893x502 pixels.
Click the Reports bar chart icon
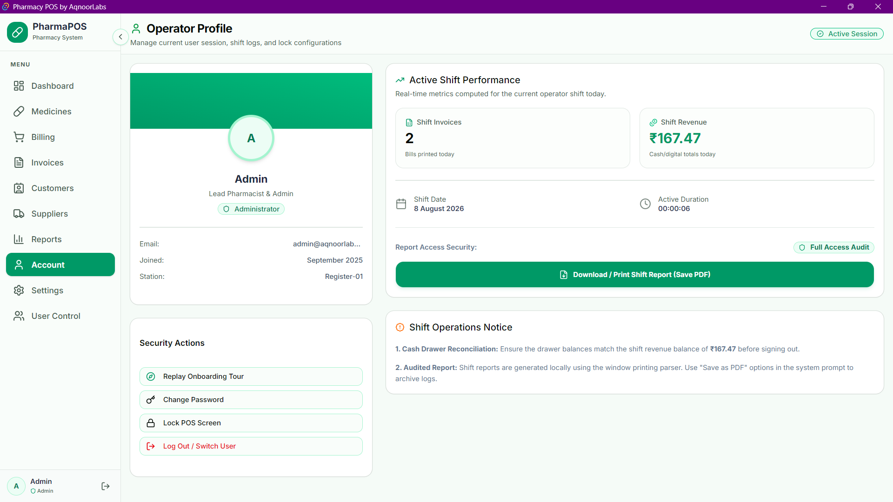point(19,239)
